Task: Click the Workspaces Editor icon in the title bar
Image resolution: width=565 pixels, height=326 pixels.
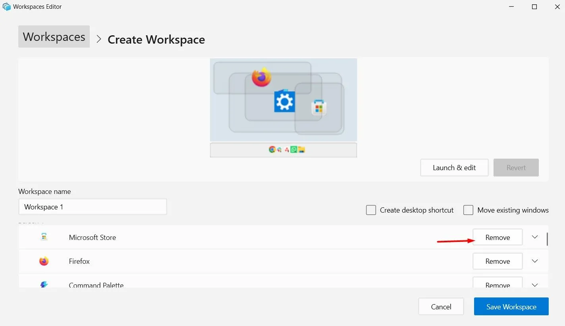Action: pos(6,6)
